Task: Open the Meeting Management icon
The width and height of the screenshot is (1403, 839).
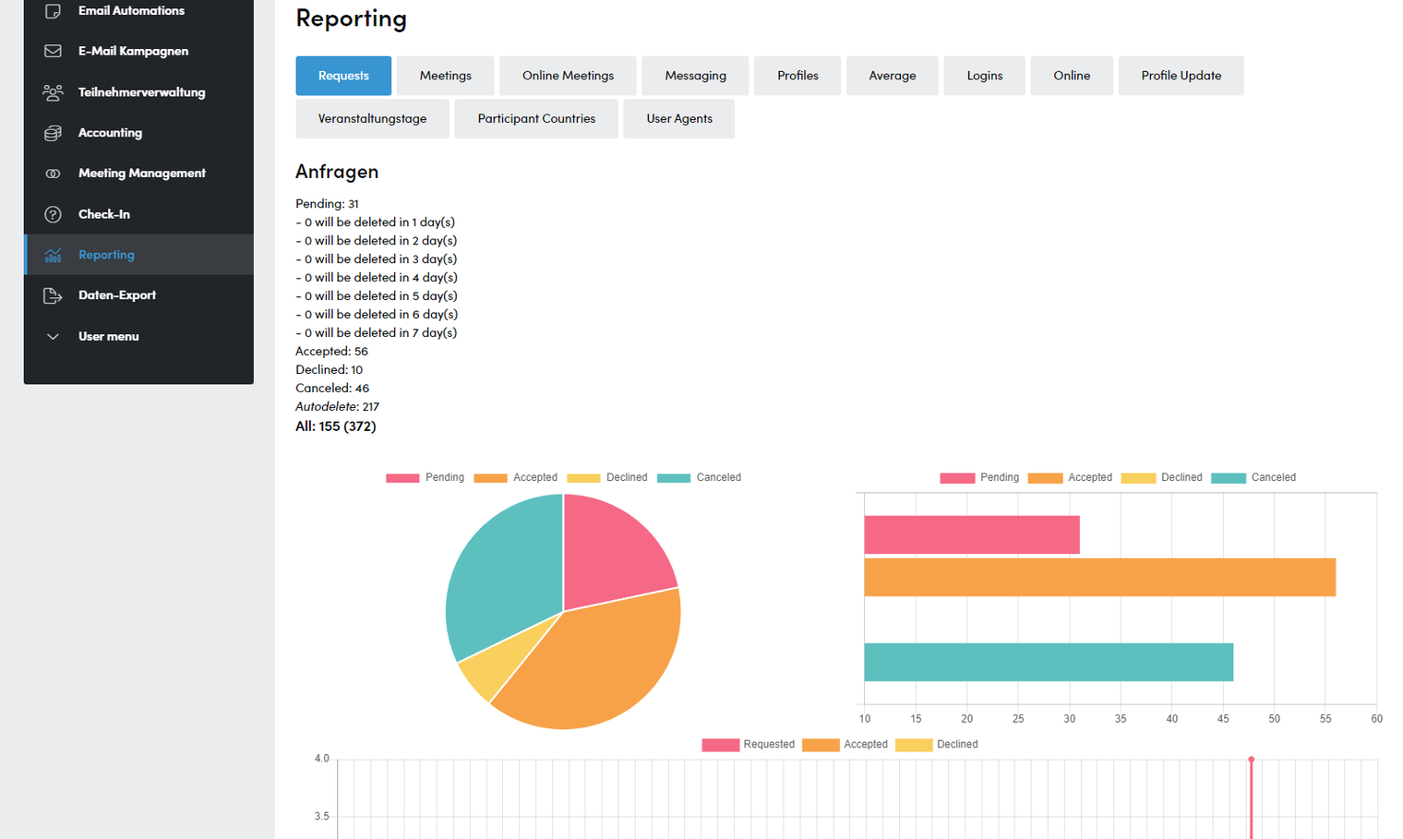Action: point(53,174)
